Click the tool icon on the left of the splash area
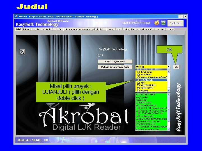Screen dimensions: 202x151 point(22,52)
